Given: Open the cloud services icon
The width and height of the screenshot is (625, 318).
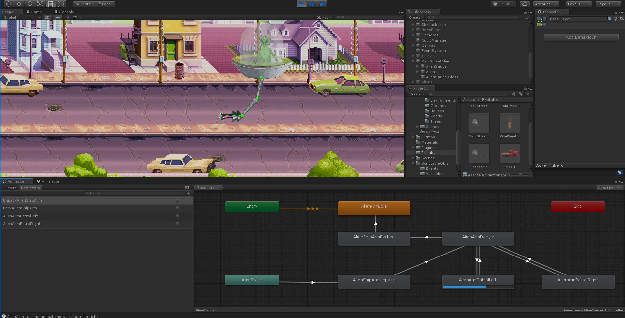Looking at the screenshot, I should tap(525, 4).
